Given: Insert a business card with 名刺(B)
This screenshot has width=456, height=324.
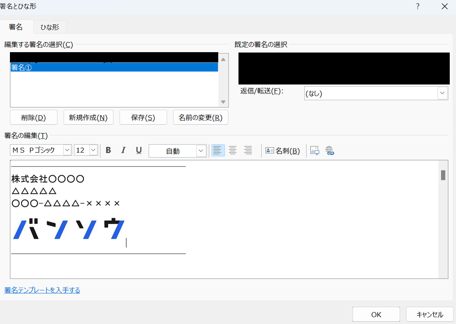Looking at the screenshot, I should pos(283,151).
